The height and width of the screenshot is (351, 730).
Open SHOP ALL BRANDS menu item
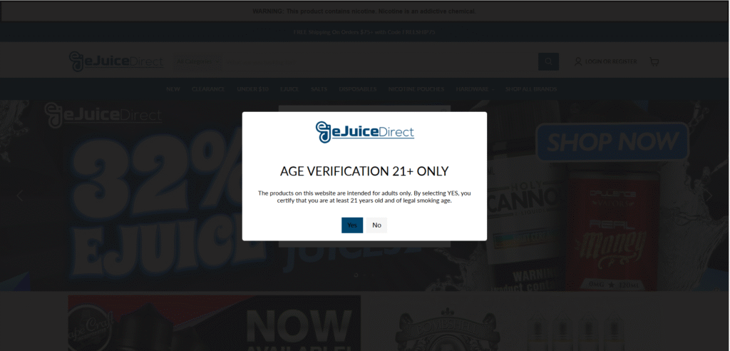(531, 89)
